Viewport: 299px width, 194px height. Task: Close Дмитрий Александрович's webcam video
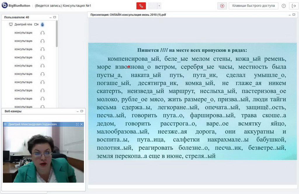tap(81, 124)
